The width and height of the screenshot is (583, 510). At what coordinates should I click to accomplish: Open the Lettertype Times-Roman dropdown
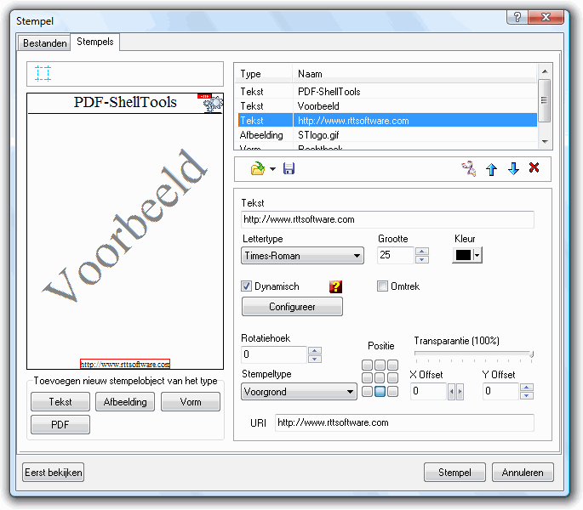302,256
